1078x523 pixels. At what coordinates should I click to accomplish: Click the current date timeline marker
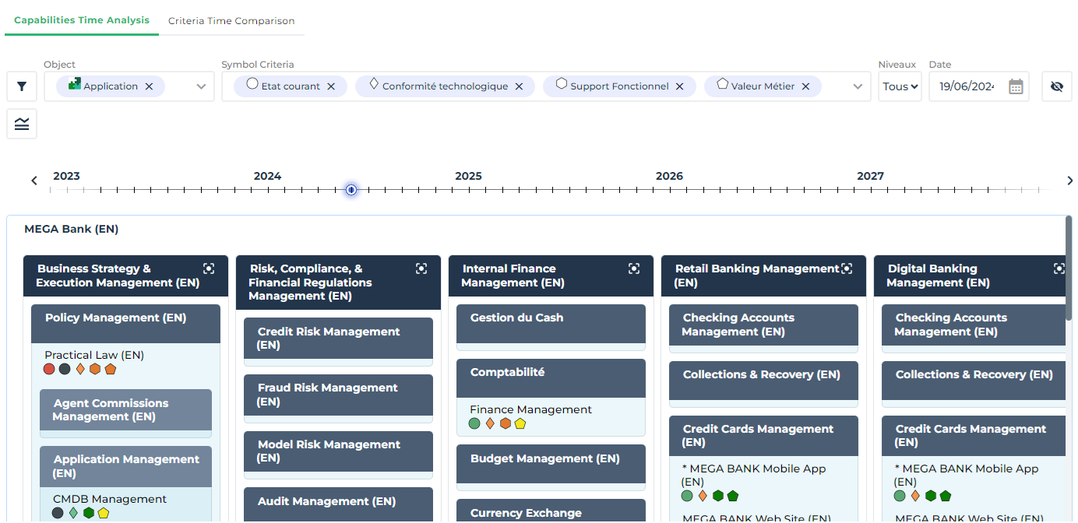[351, 189]
